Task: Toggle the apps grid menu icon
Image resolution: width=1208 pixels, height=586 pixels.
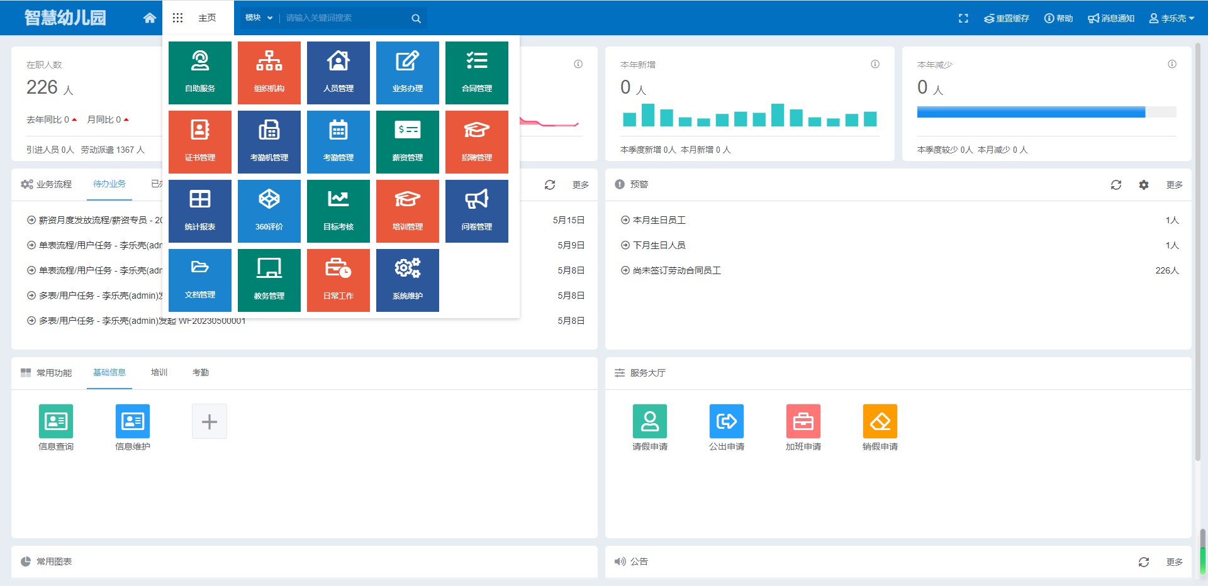Action: 177,18
